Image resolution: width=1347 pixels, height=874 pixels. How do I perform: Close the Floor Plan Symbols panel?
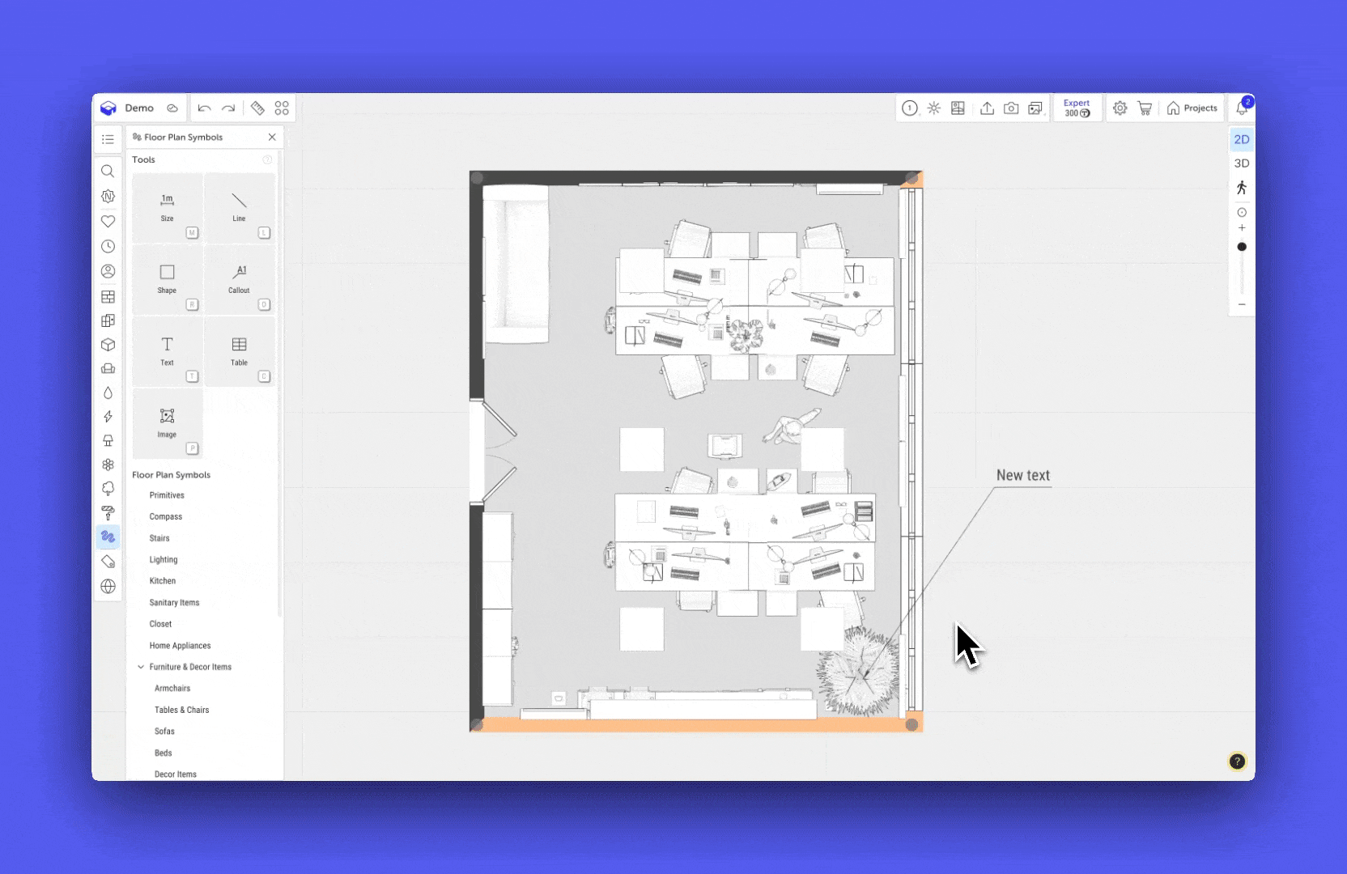click(x=272, y=138)
